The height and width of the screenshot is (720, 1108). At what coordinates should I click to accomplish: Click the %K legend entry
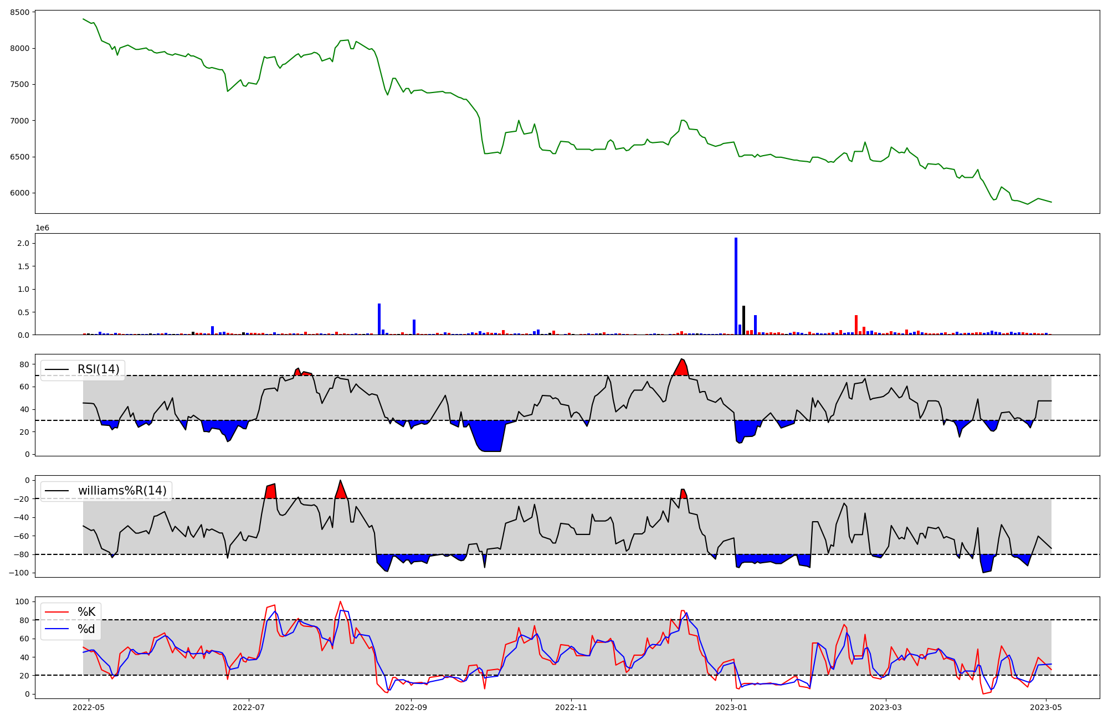[x=86, y=612]
